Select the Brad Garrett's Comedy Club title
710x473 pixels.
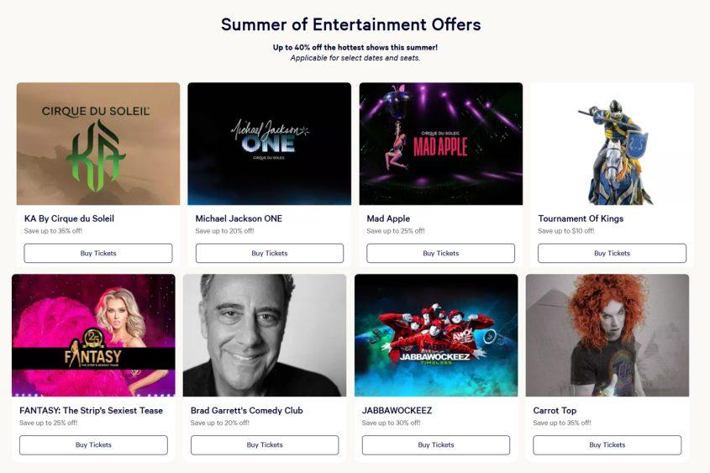pyautogui.click(x=247, y=410)
